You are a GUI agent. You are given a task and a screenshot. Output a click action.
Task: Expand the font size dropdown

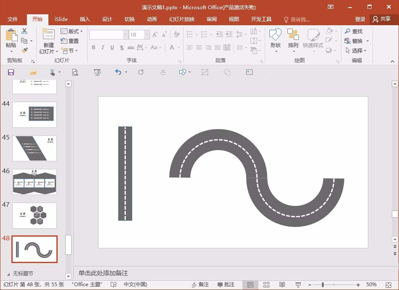147,34
